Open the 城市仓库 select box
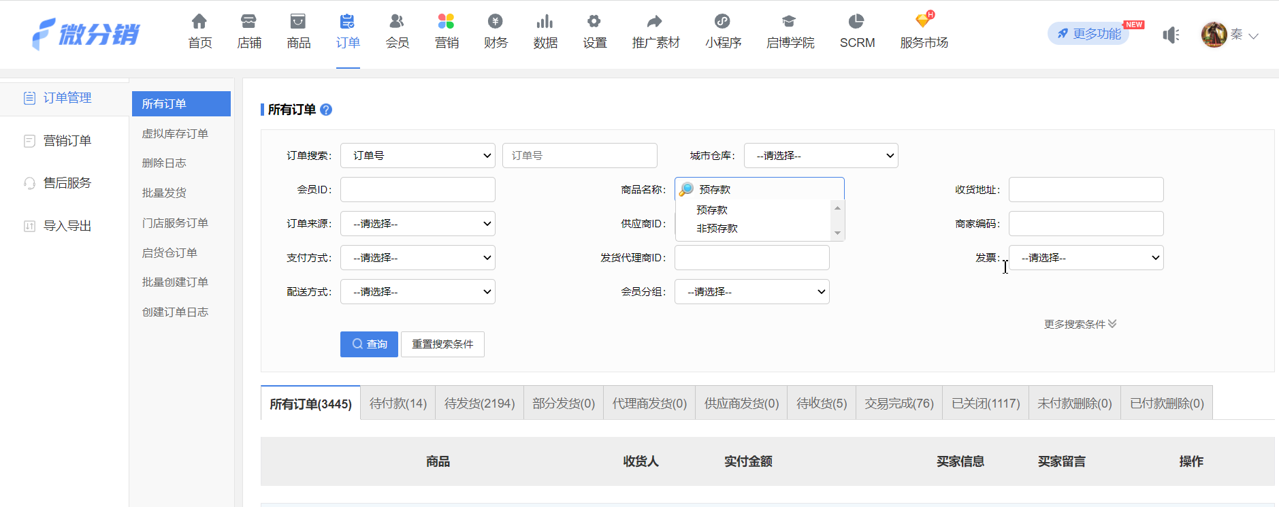Viewport: 1279px width, 507px height. [x=821, y=156]
